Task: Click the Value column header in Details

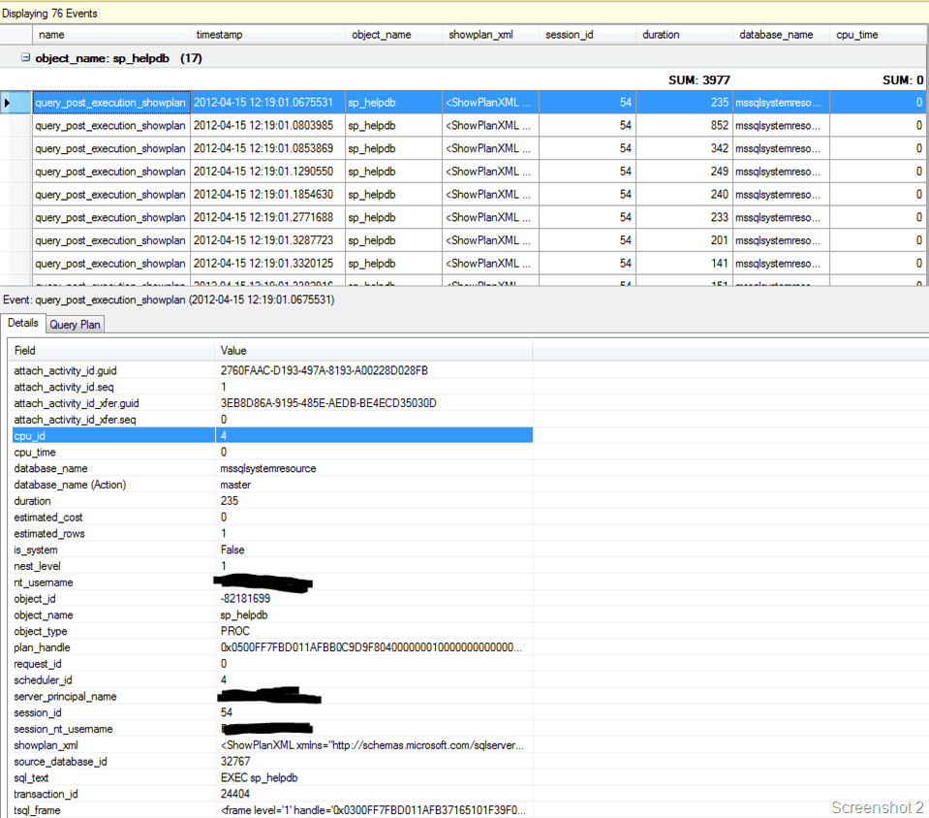Action: click(373, 350)
